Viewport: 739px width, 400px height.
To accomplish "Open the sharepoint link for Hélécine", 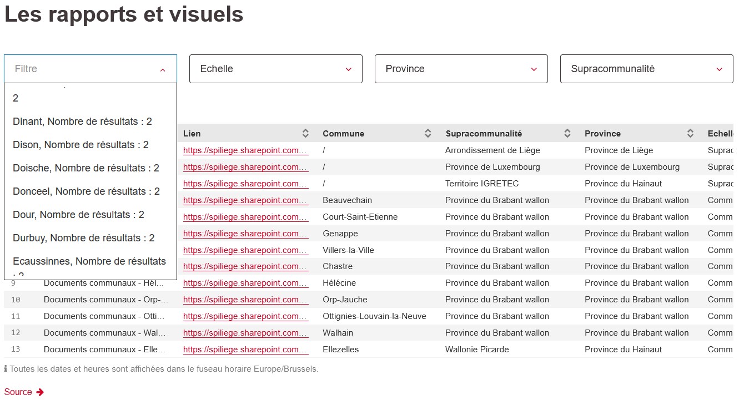I will click(x=244, y=283).
